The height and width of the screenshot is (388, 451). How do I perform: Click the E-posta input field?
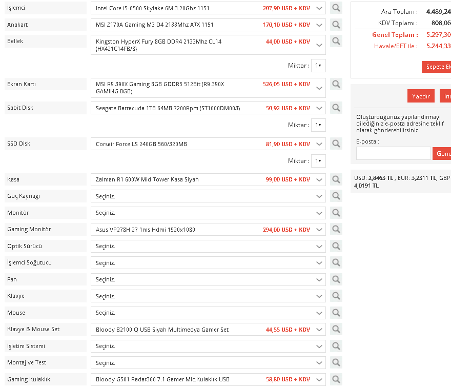(393, 154)
